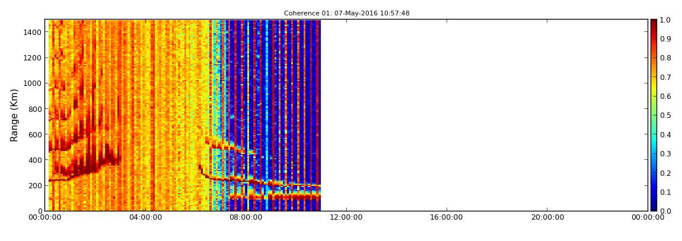Viewport: 682px width, 241px height.
Task: Click the green middle of the colorbar
Action: 654,115
